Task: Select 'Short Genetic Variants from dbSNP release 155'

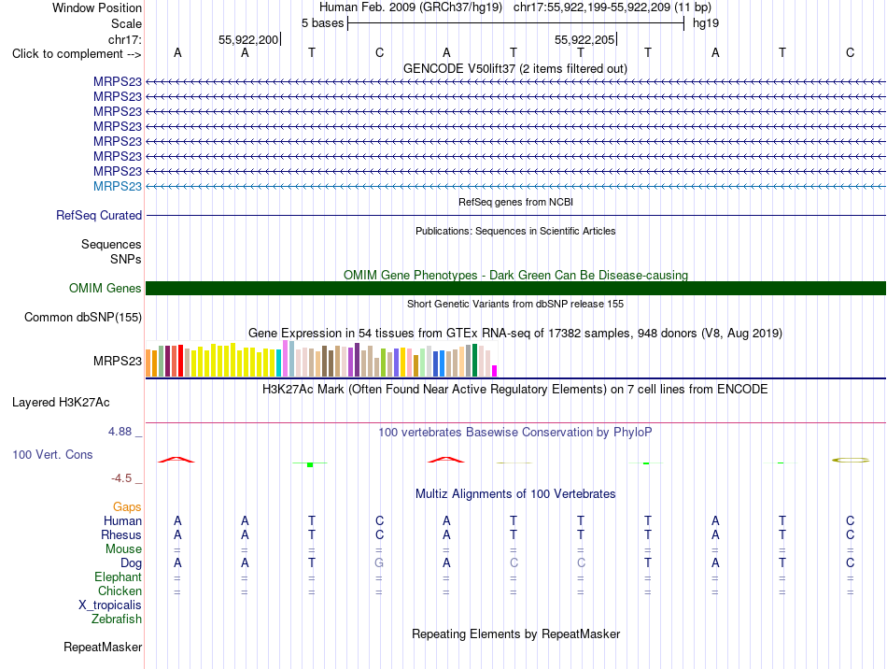Action: click(x=515, y=304)
